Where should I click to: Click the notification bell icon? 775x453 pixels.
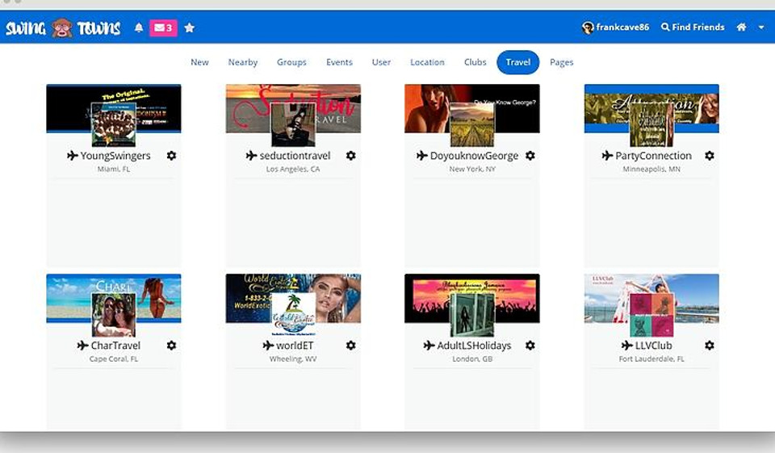coord(139,27)
